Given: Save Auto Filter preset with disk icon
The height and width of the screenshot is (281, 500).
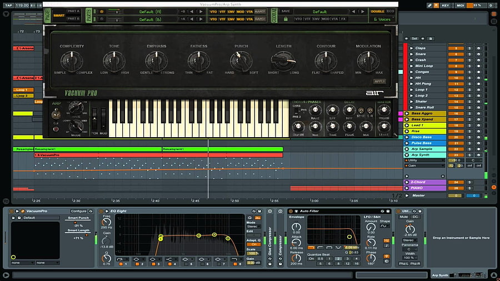Looking at the screenshot, I should (x=388, y=211).
